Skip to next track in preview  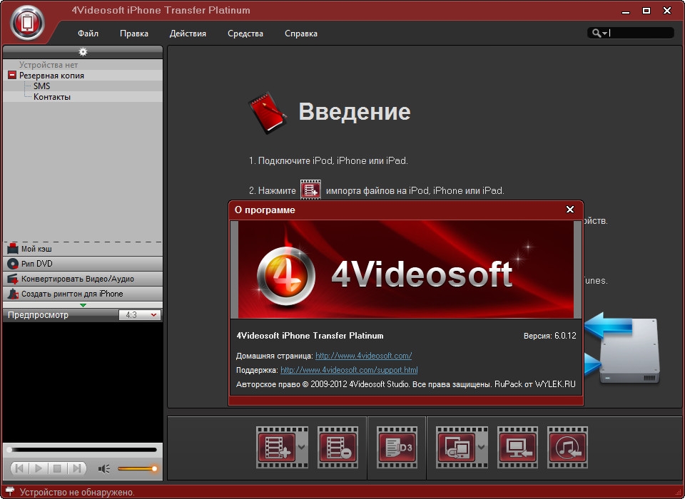[x=76, y=468]
